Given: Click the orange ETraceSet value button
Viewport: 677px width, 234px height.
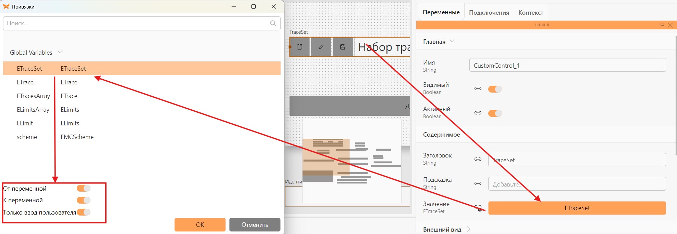Looking at the screenshot, I should coord(577,208).
